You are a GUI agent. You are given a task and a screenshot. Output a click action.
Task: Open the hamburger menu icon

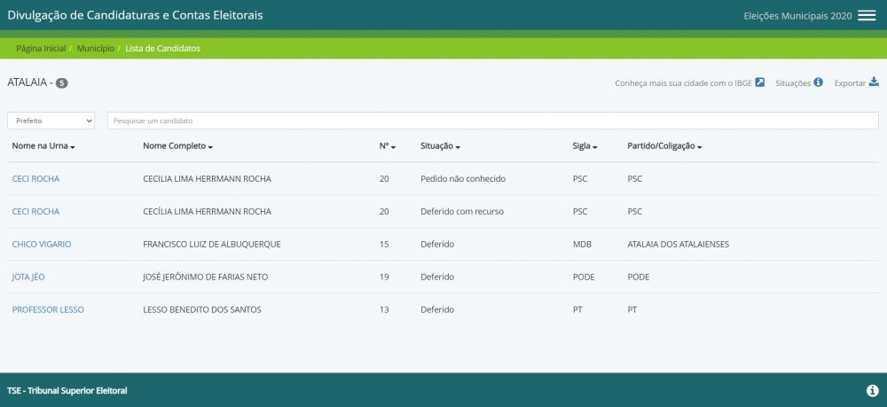[x=867, y=16]
